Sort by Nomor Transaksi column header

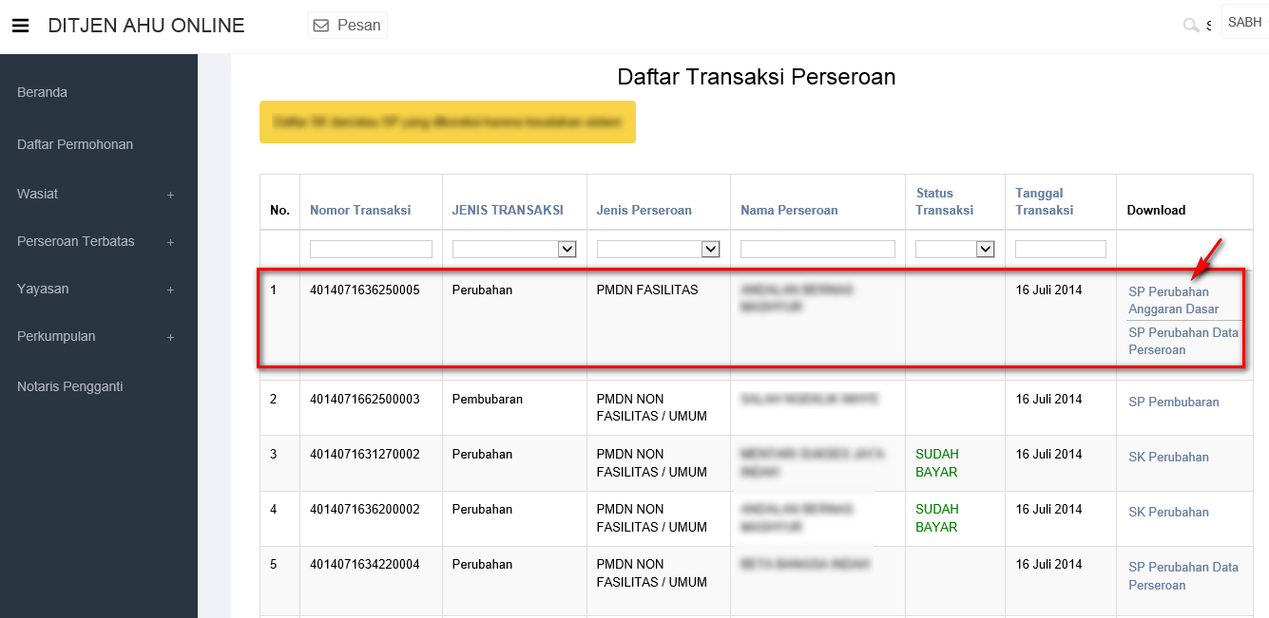360,210
